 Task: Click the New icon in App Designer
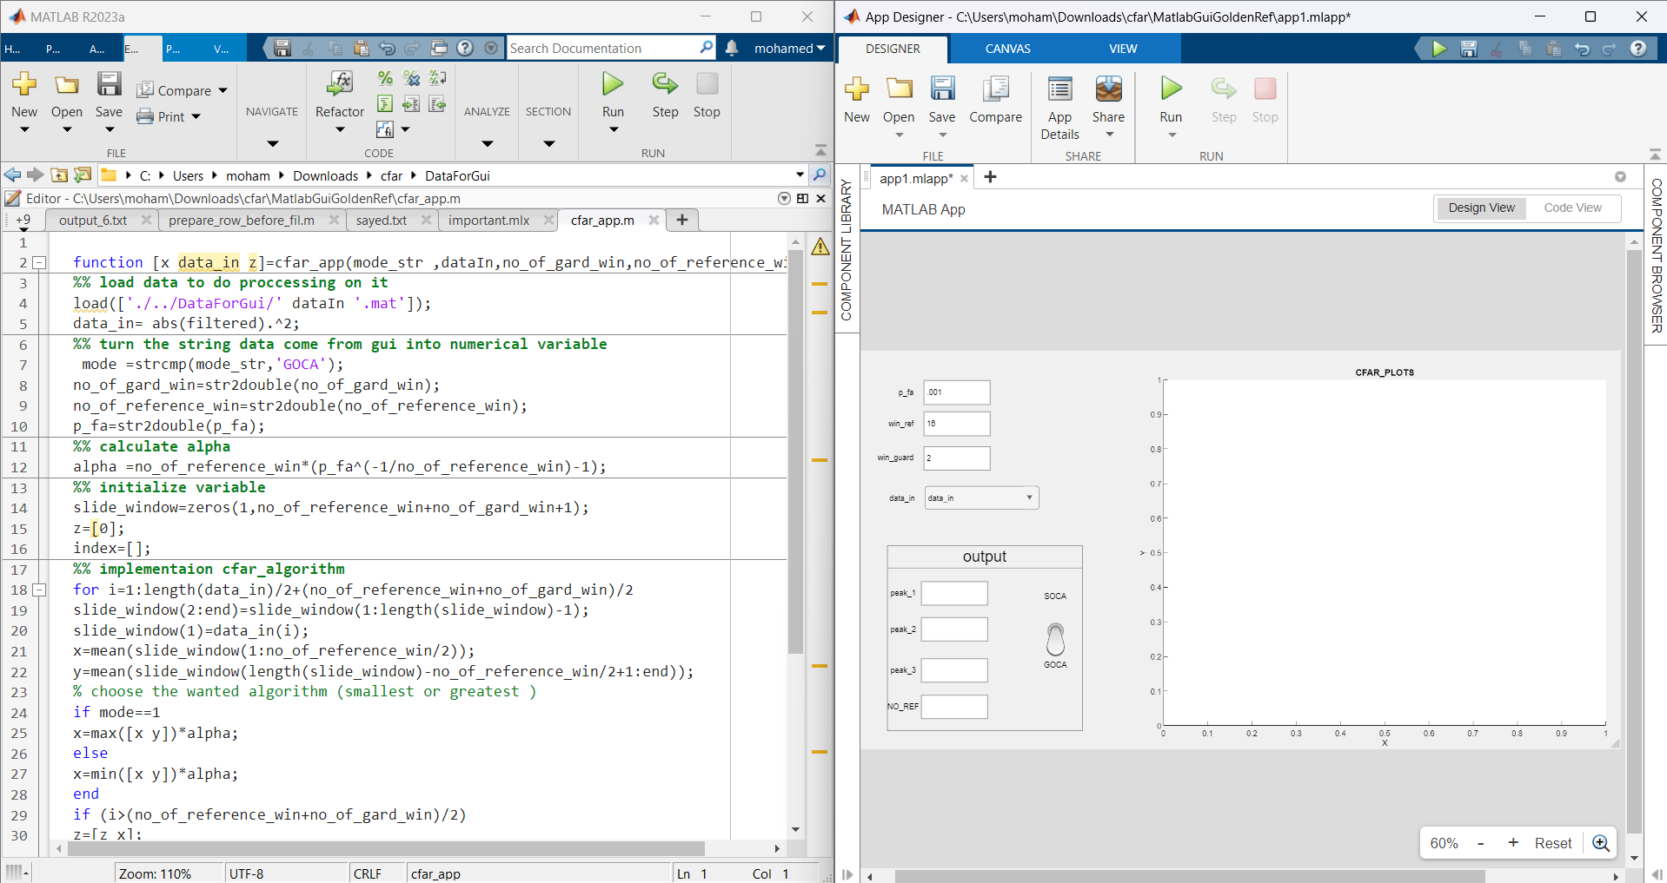[857, 89]
